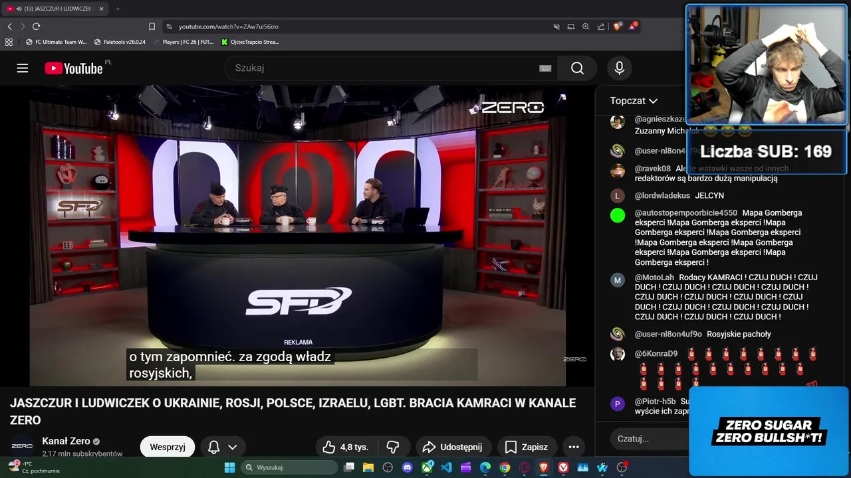Image resolution: width=851 pixels, height=478 pixels.
Task: Start voice search with the microphone icon
Action: (x=619, y=68)
